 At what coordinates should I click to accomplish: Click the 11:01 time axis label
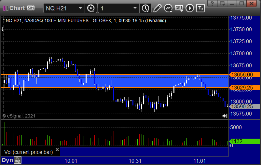[199, 161]
